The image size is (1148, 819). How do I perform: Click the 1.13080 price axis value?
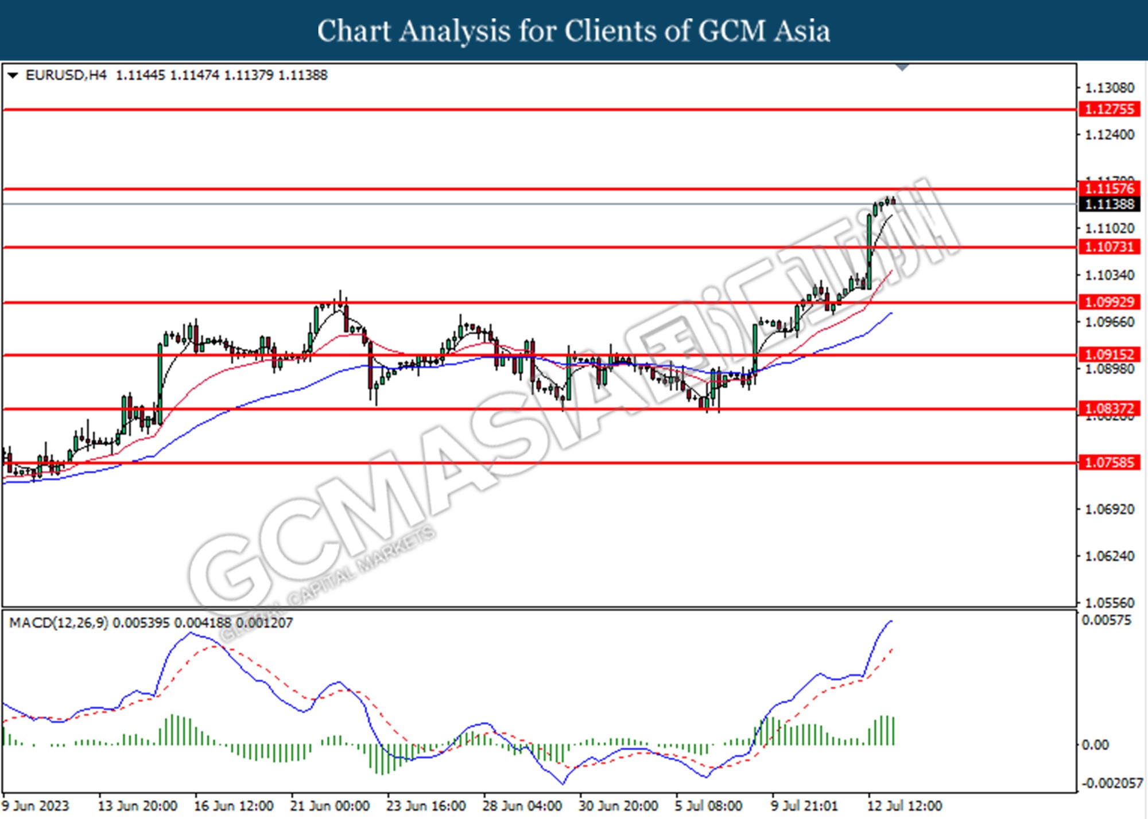click(x=1110, y=88)
